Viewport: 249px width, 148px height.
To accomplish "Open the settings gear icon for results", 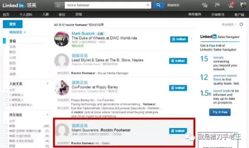I will pos(241,24).
